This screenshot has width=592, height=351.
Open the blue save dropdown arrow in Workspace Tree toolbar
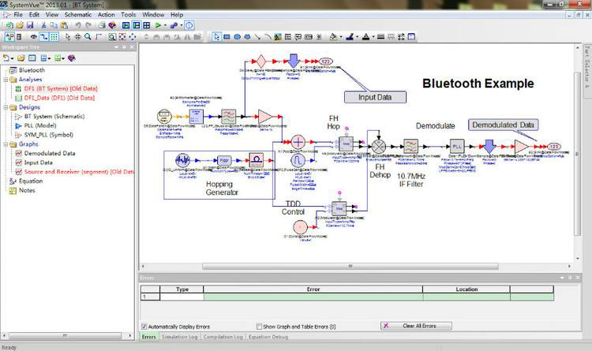(49, 58)
